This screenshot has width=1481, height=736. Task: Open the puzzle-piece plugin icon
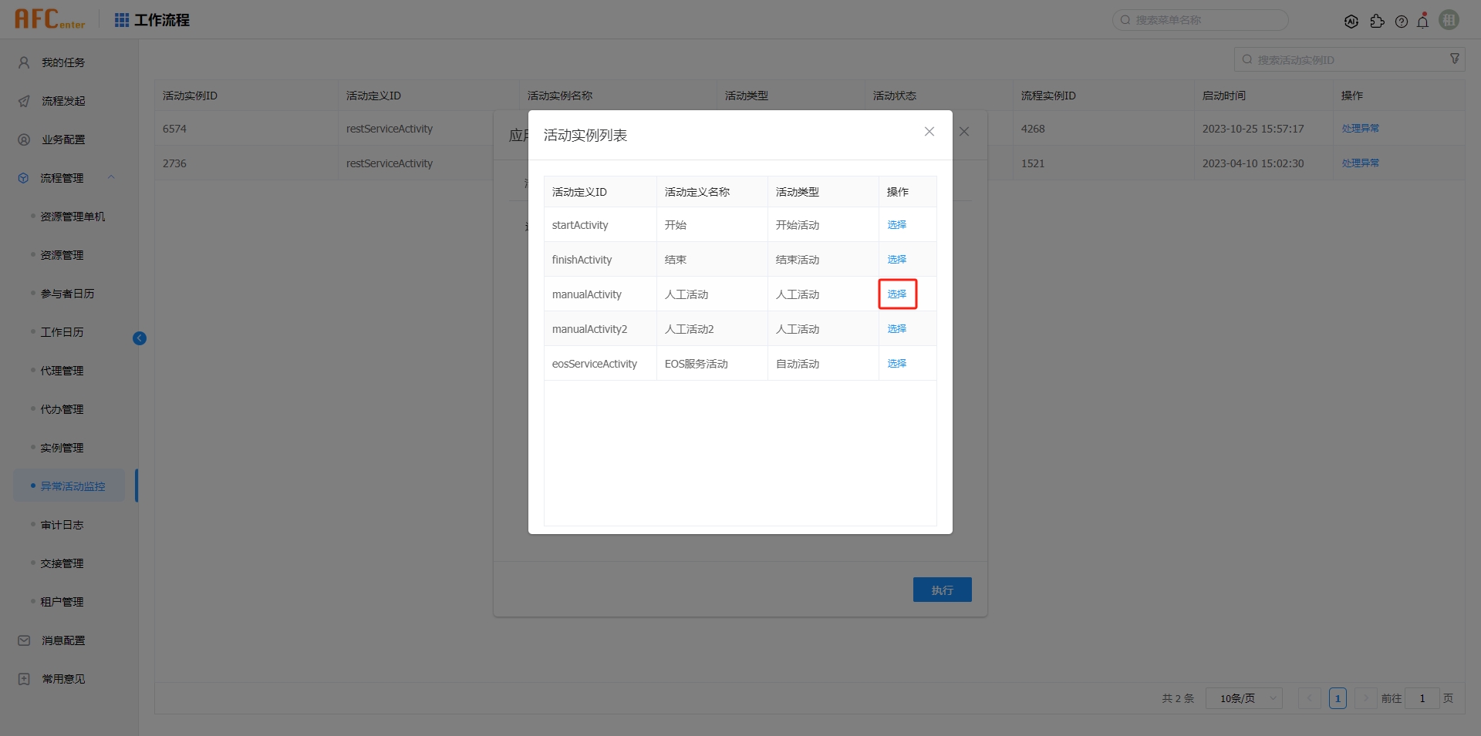[x=1377, y=22]
